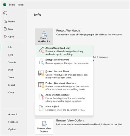Click the lock-and-key icon beside Encrypt with Password
The height and width of the screenshot is (136, 130).
click(41, 62)
